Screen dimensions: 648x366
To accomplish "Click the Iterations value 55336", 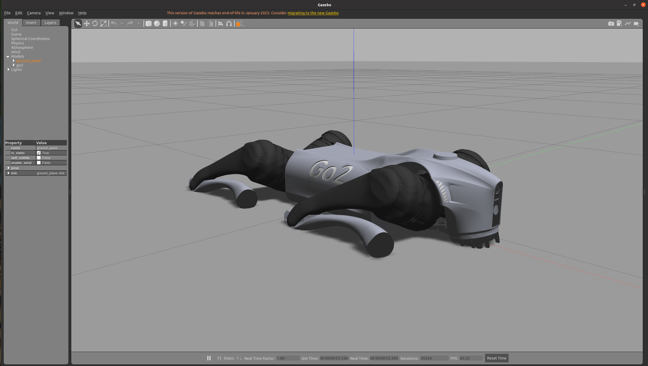I will click(434, 358).
